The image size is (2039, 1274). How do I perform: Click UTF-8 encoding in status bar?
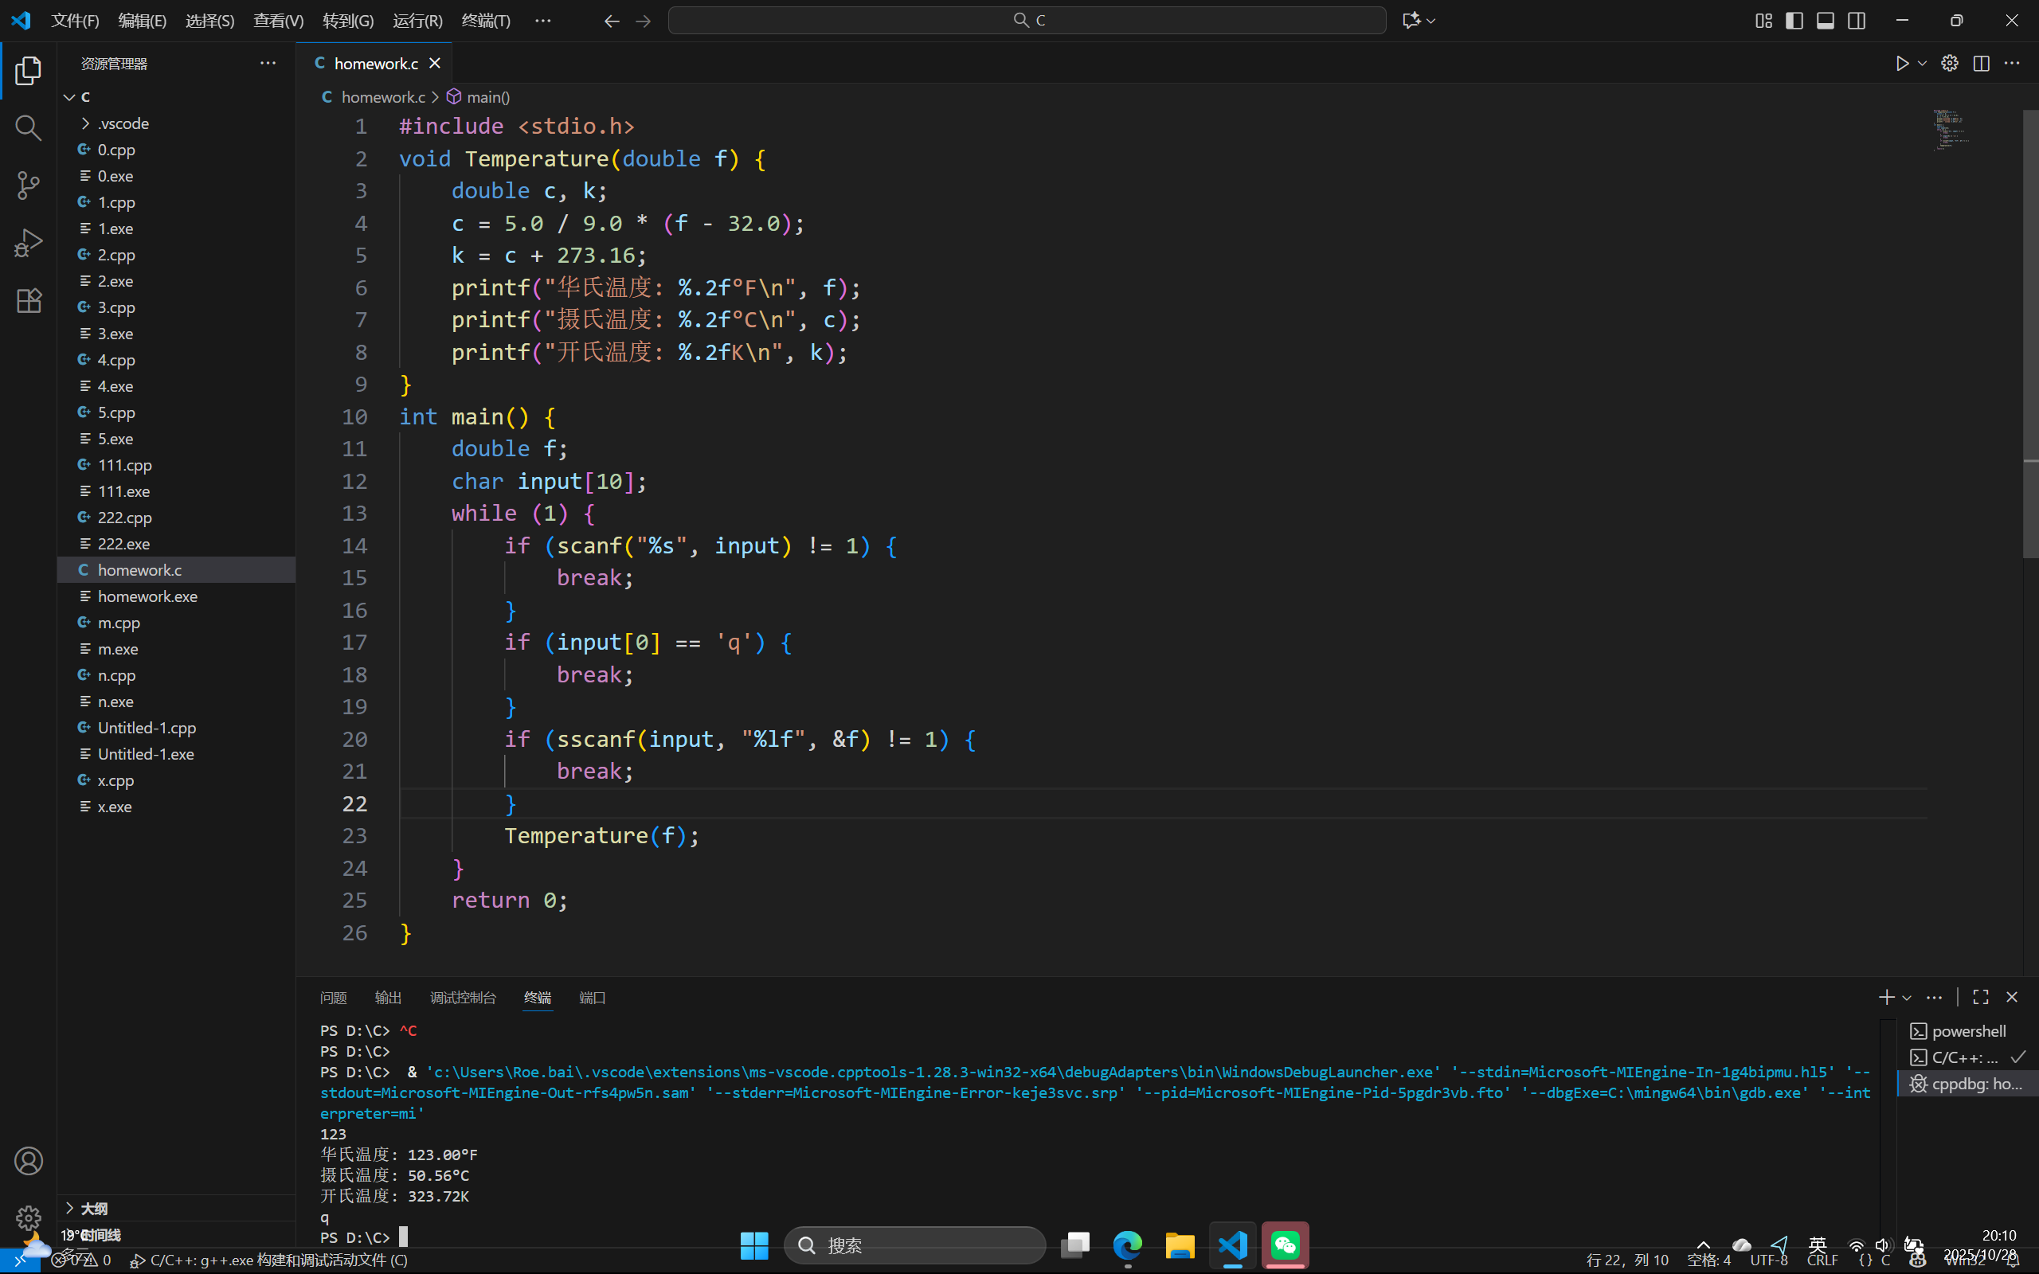1767,1260
